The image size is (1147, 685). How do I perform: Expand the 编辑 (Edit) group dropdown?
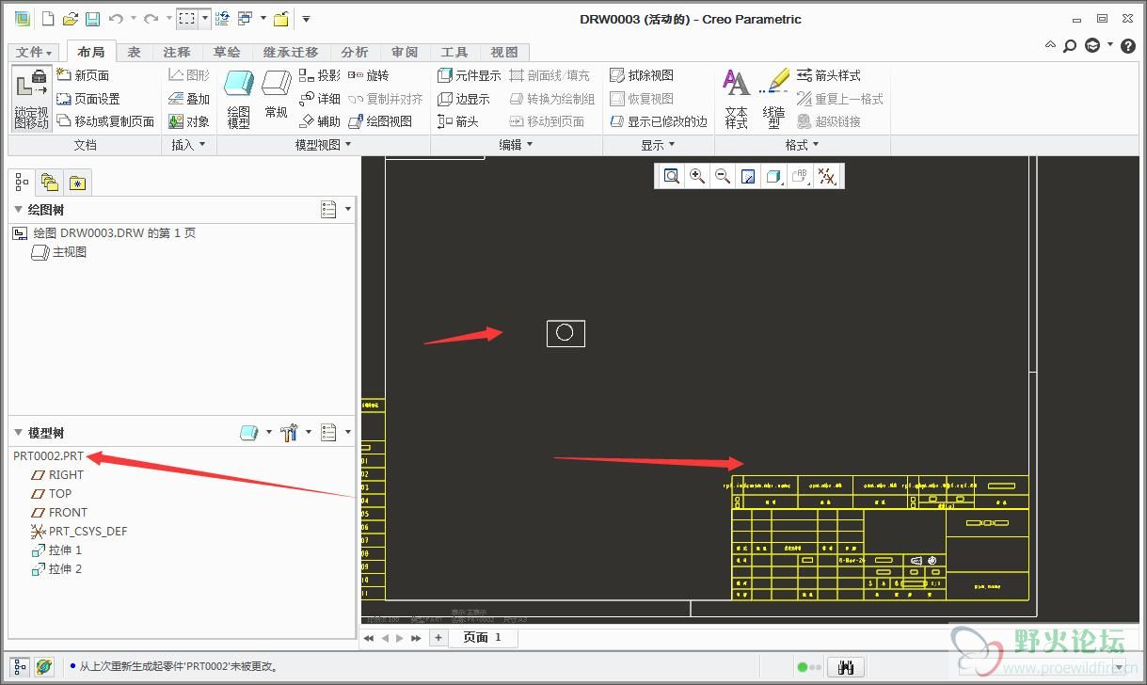pos(517,145)
